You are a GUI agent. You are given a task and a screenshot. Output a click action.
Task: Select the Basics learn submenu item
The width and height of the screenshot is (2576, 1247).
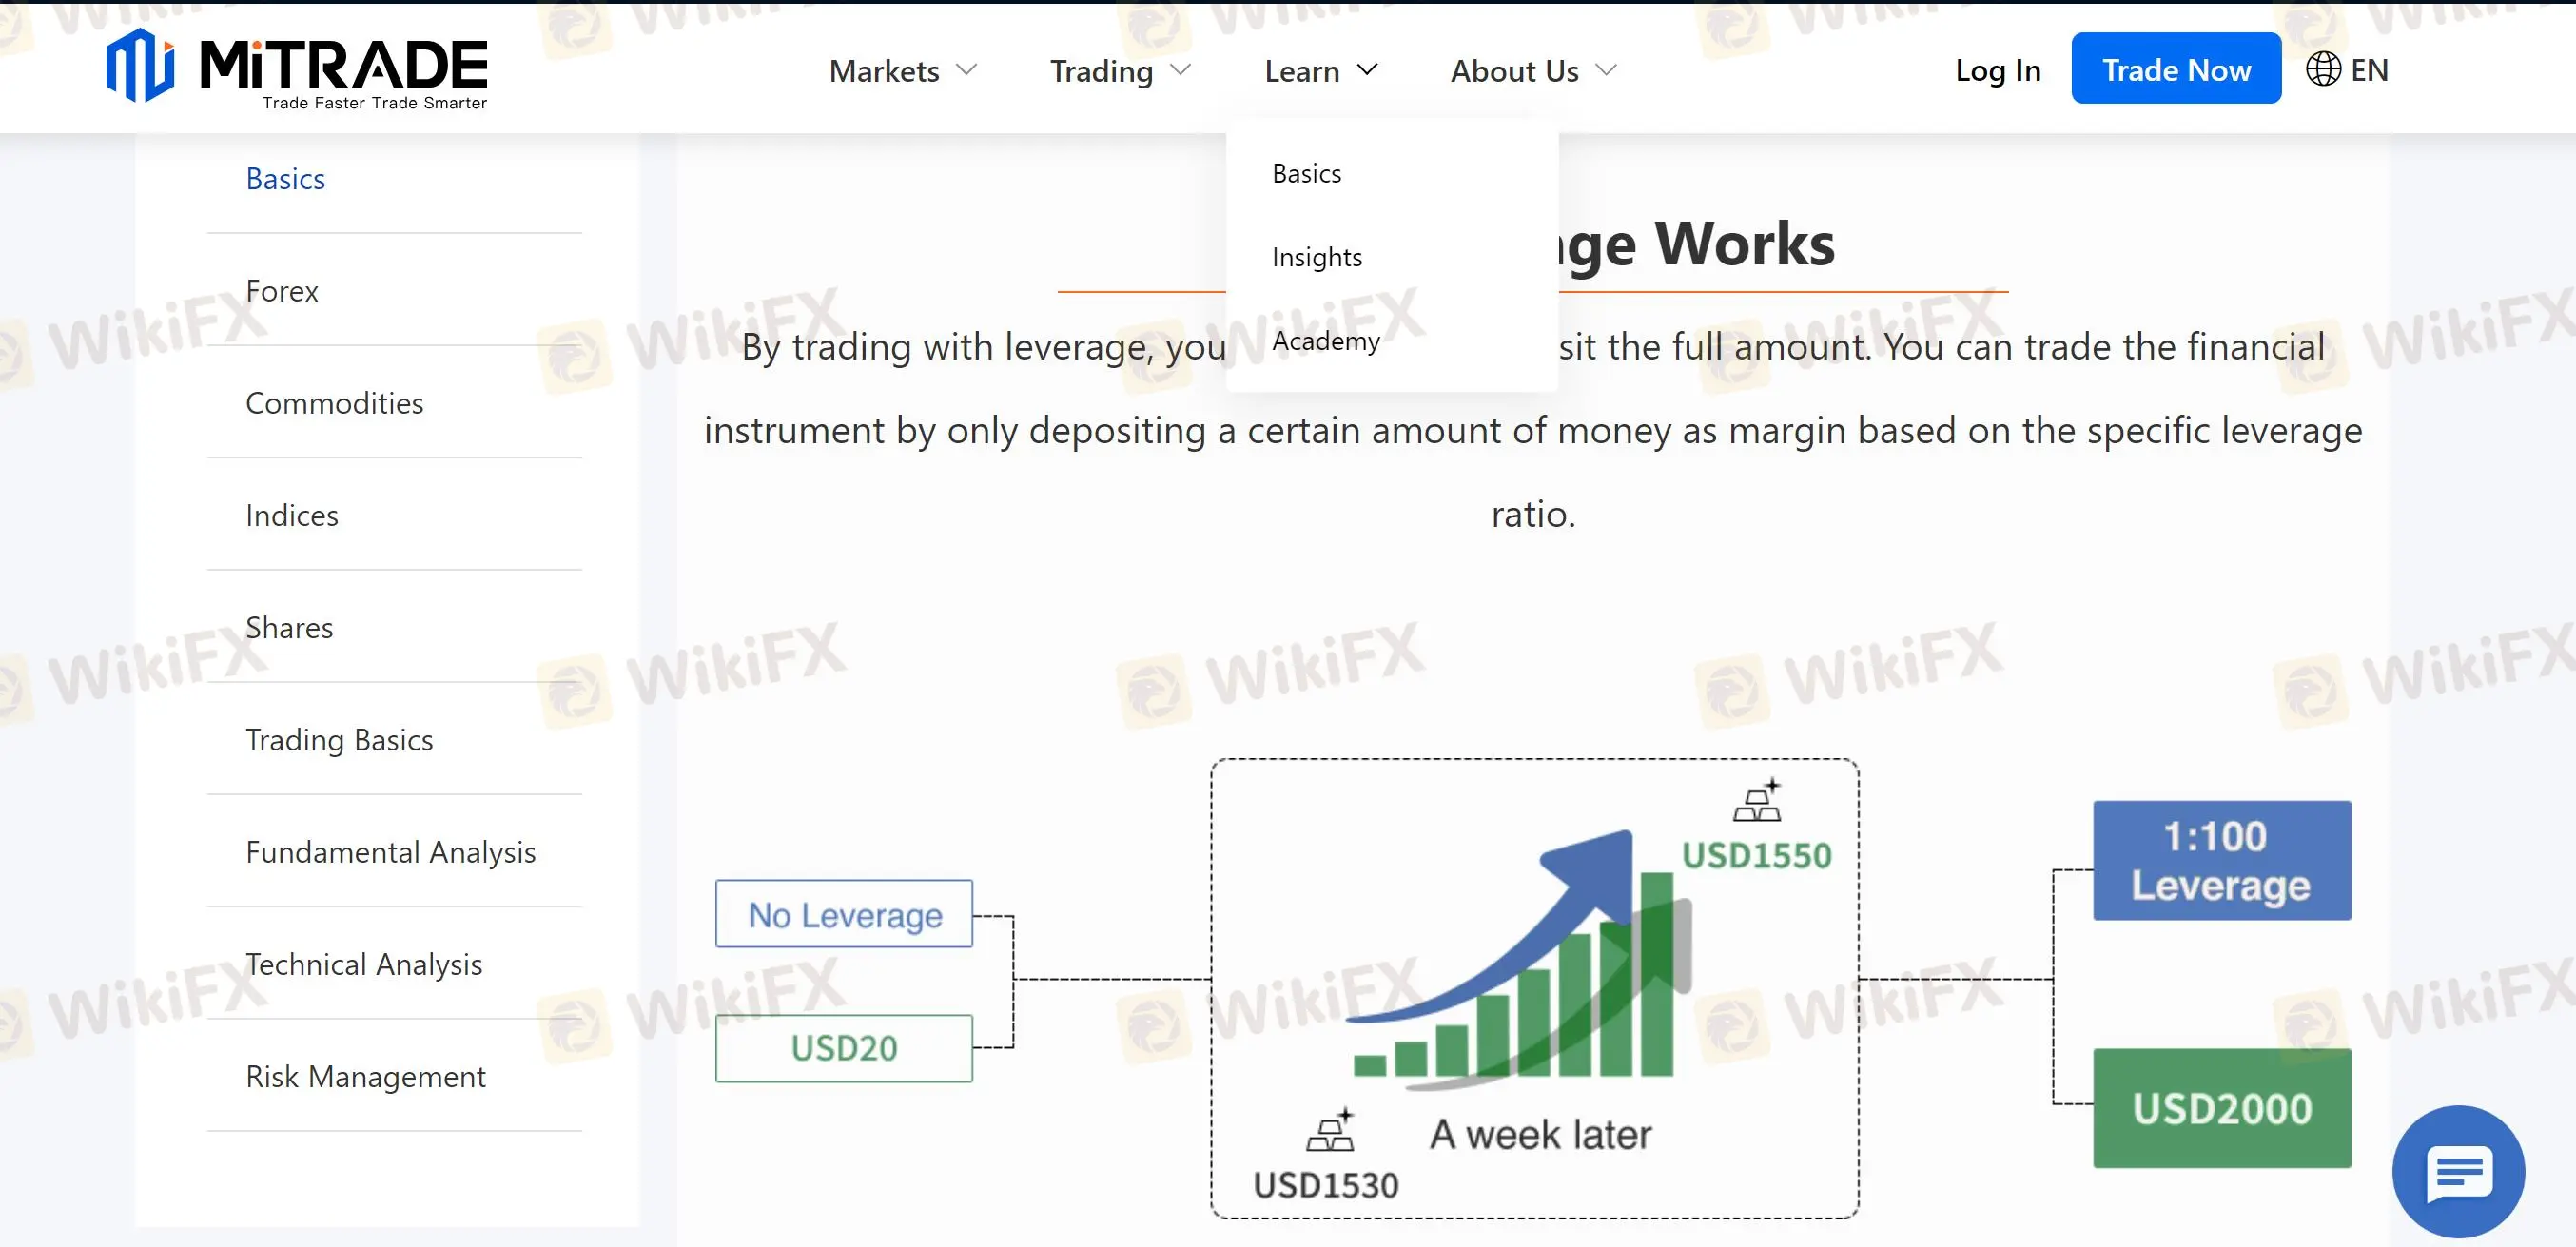1306,172
